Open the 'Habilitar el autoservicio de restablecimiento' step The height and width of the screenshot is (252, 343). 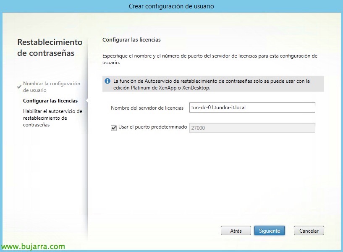[x=53, y=118]
